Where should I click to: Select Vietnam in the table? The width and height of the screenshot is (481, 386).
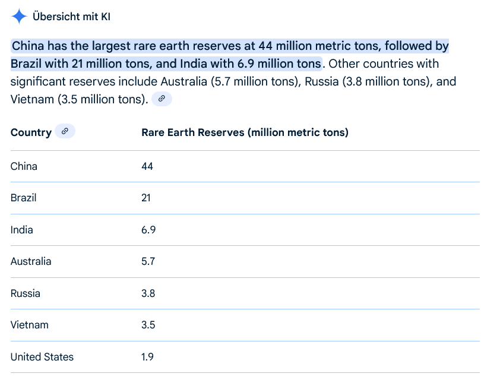(30, 325)
